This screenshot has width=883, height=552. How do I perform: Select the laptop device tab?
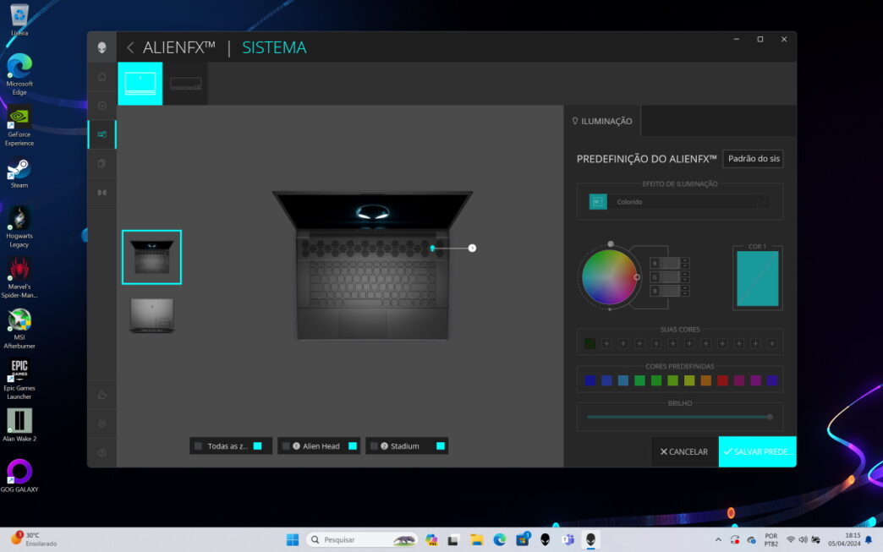[x=140, y=84]
